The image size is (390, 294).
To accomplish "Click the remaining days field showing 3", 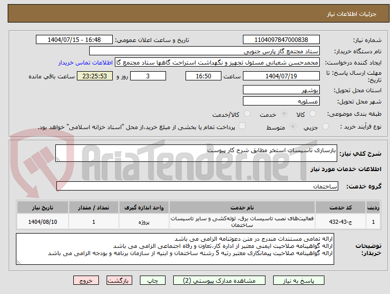I will (148, 76).
